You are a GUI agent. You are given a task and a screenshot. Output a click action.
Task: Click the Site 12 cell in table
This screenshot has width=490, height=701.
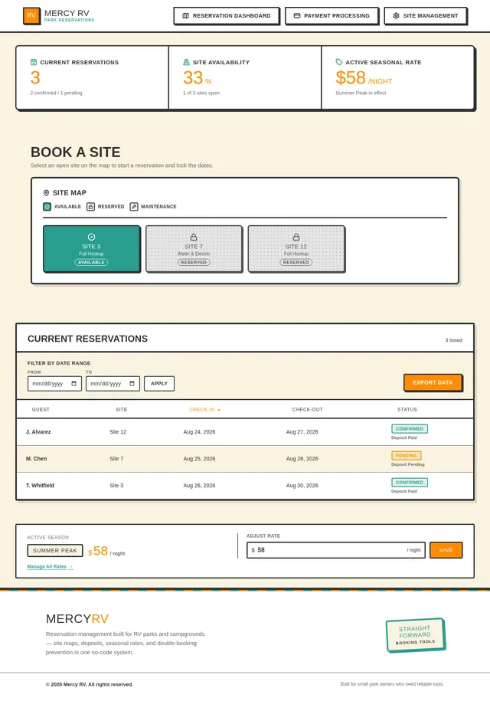point(118,432)
